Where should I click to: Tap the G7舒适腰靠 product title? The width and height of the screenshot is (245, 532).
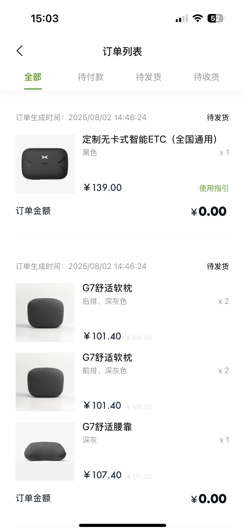tap(107, 427)
